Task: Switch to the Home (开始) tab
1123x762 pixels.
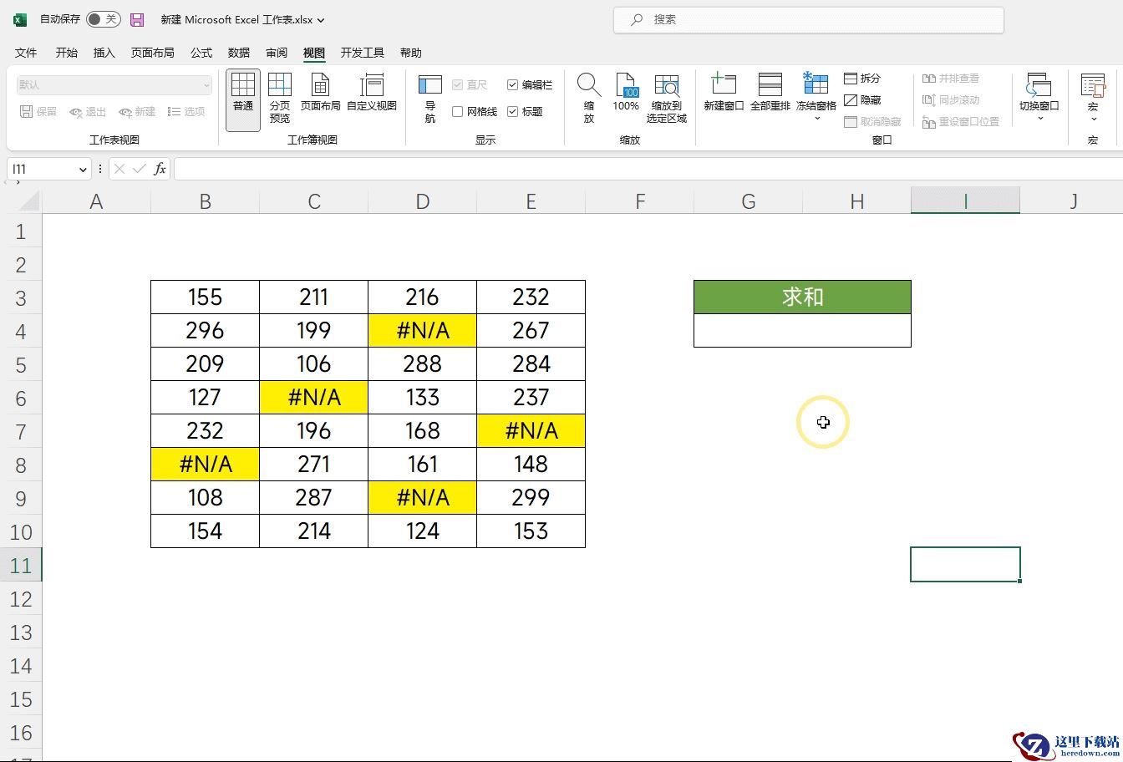Action: tap(67, 53)
